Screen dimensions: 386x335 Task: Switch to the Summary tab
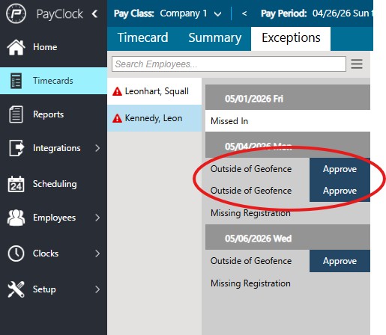[215, 38]
